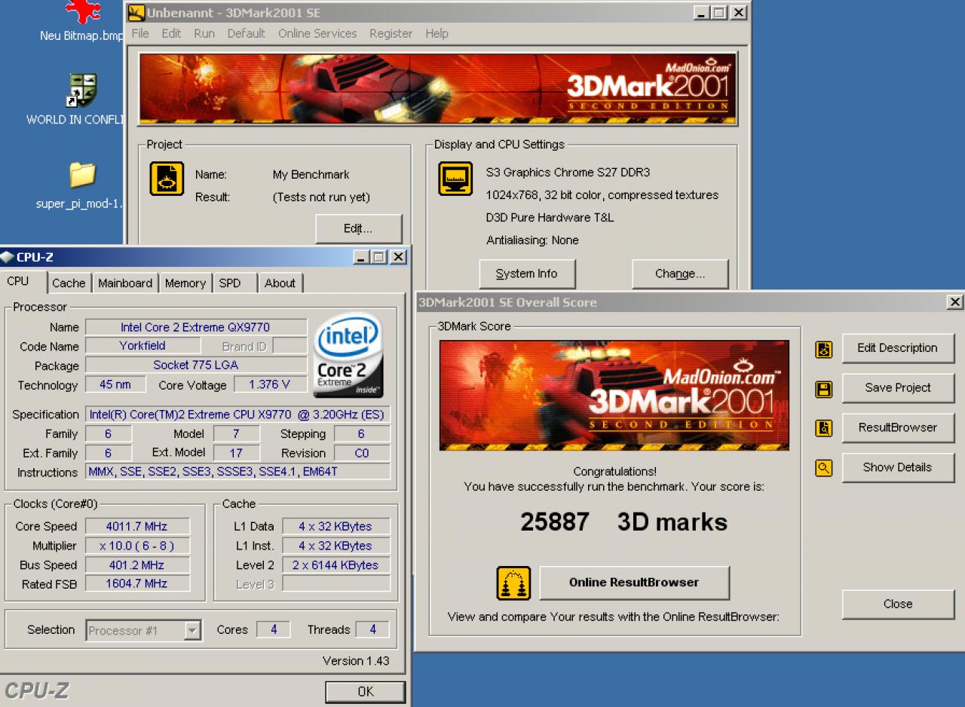Open the Help menu in 3DMark2001
The image size is (965, 707).
(437, 33)
